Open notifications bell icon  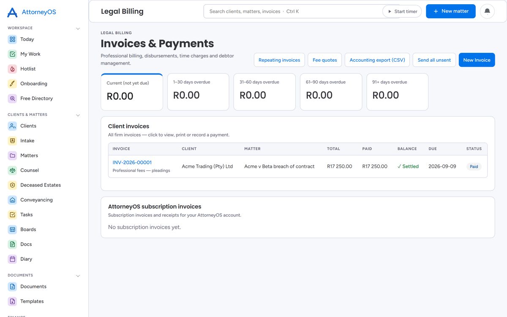487,11
